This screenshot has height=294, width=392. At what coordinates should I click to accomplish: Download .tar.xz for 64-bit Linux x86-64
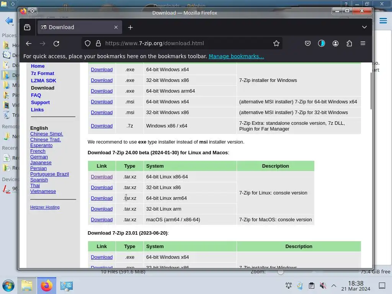102,177
